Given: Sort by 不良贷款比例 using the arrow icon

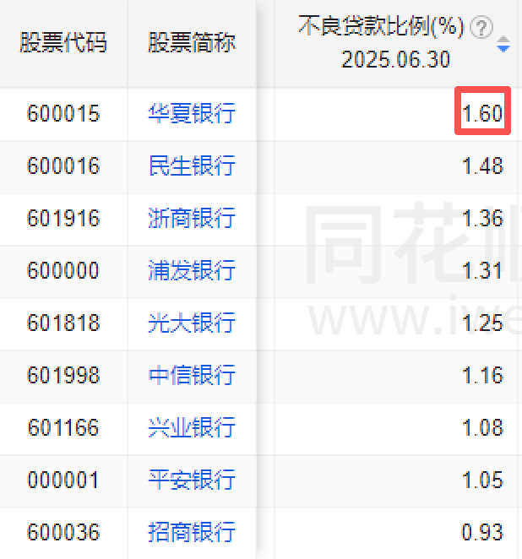Looking at the screenshot, I should point(503,44).
